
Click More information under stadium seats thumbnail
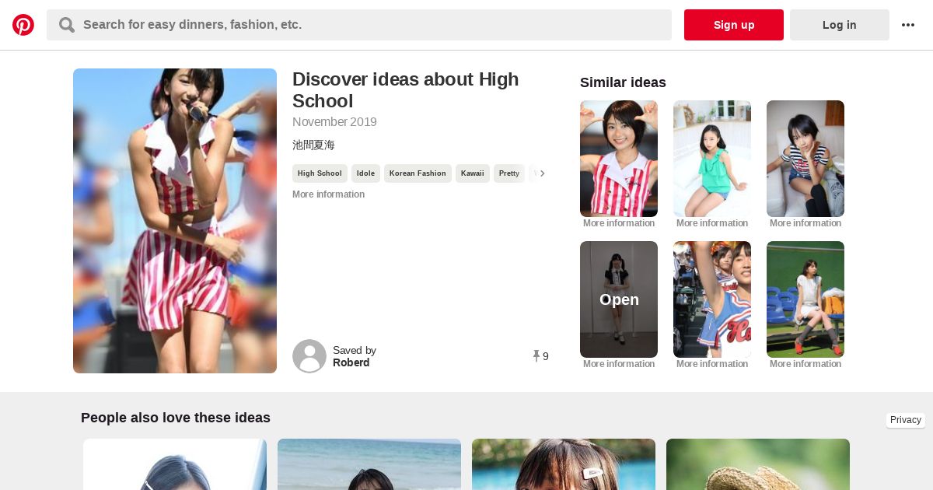805,364
